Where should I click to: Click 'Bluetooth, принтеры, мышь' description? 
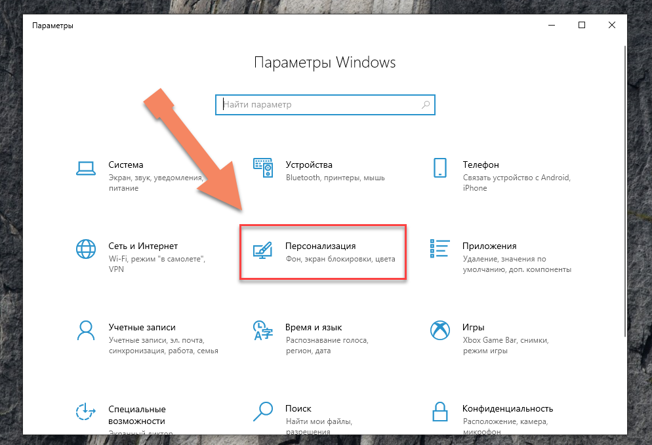coord(335,178)
